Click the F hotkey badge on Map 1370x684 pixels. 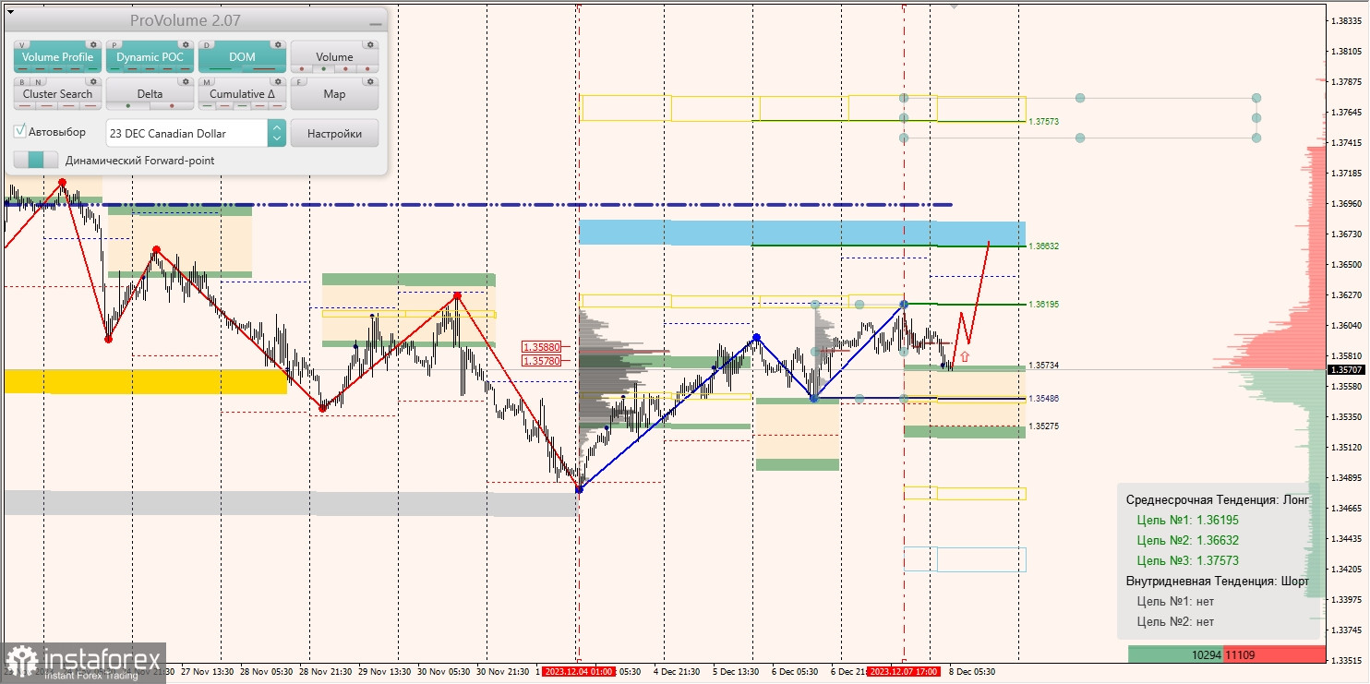pyautogui.click(x=299, y=81)
